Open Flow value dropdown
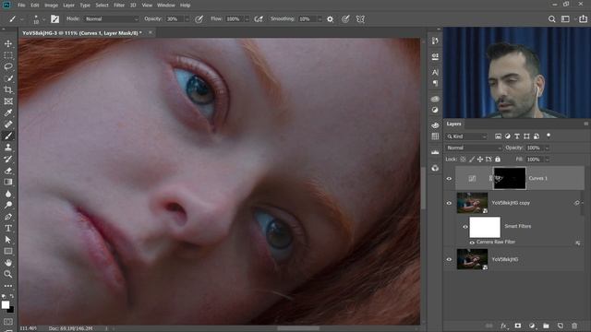 click(247, 18)
